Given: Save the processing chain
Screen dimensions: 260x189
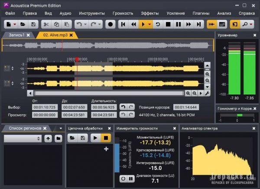Looking at the screenshot, I should coord(83,138).
